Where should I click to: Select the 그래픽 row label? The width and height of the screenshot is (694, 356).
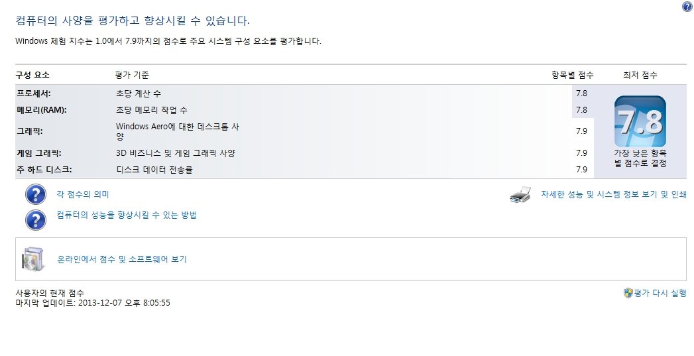click(30, 131)
